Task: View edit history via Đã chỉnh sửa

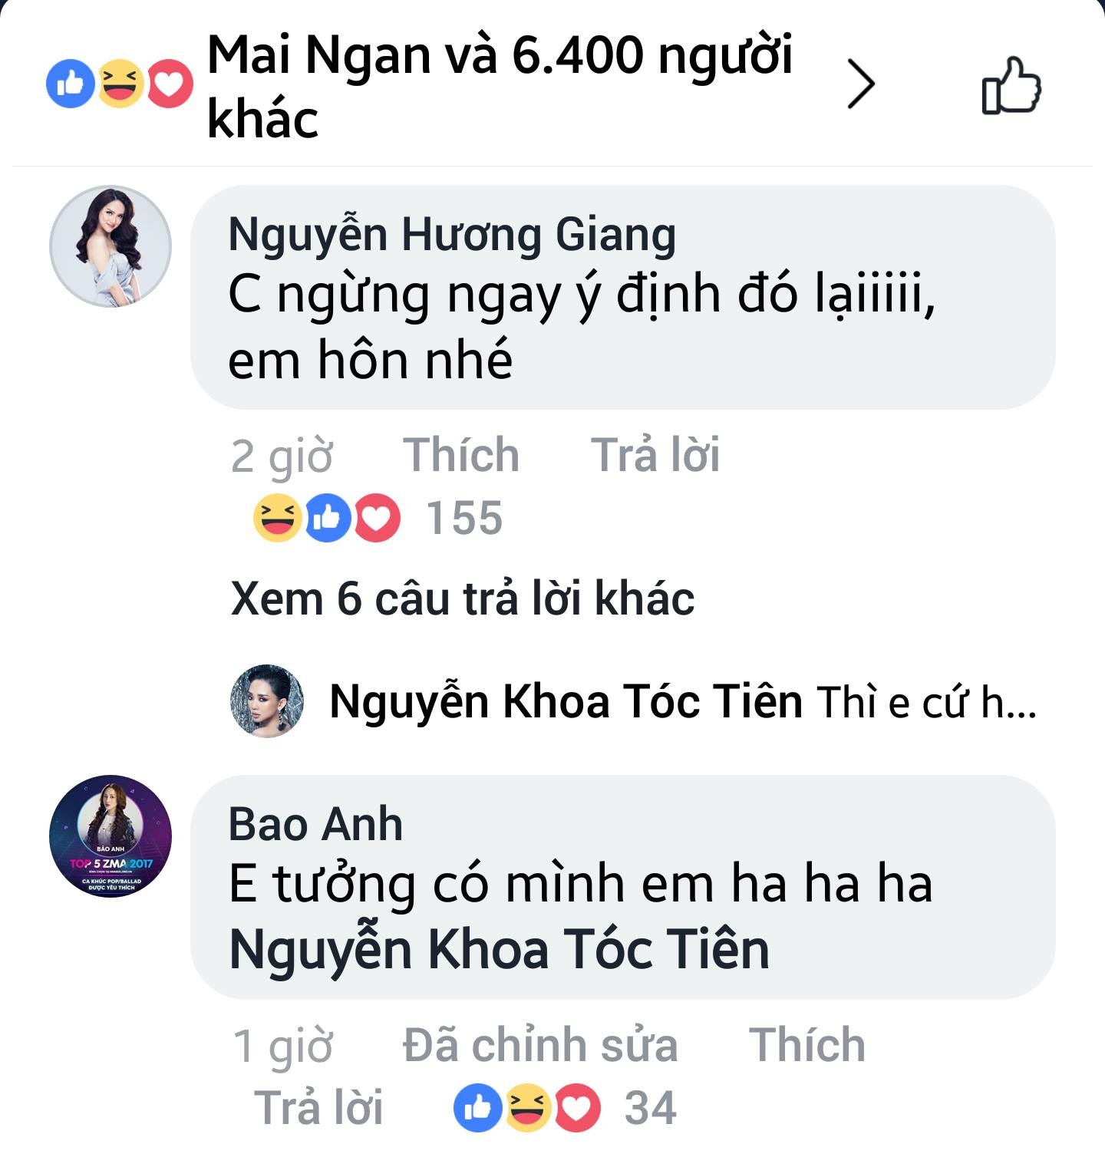Action: click(540, 1045)
